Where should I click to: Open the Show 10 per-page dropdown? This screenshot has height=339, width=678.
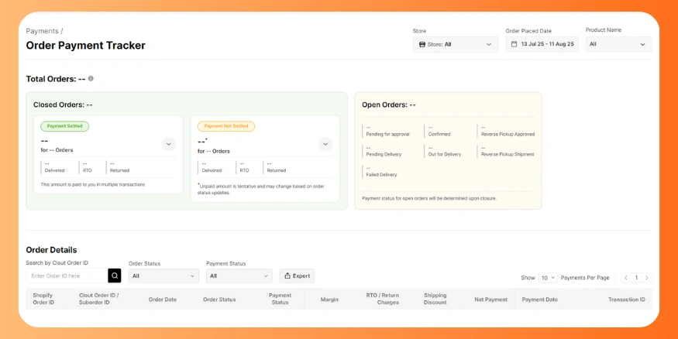548,278
